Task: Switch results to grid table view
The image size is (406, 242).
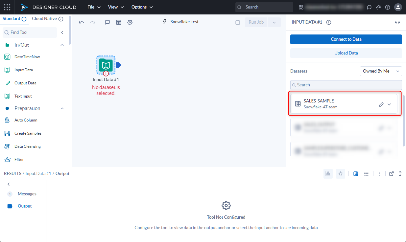Action: [356, 174]
